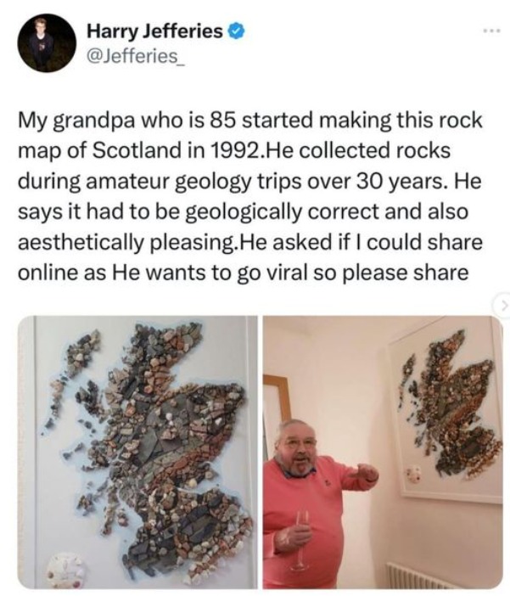The image size is (510, 596).
Task: Open the @Jefferies_ handle link
Action: pos(136,57)
